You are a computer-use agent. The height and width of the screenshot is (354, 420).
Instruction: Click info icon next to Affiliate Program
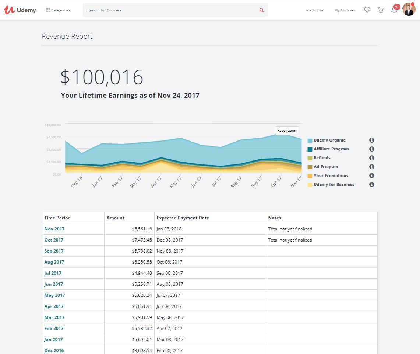(x=371, y=149)
